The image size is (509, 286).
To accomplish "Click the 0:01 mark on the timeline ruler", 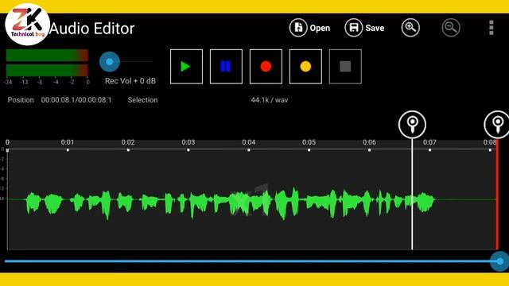I will point(68,142).
